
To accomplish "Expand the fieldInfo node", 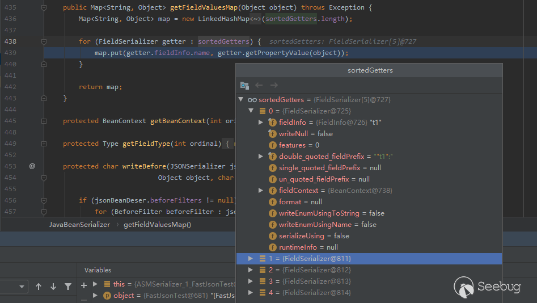I will (x=261, y=122).
